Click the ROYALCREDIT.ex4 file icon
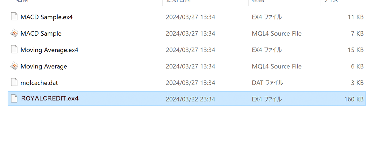This screenshot has width=382, height=152. [x=14, y=99]
